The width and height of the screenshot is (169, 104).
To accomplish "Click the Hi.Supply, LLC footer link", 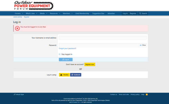I will pyautogui.click(x=76, y=102).
